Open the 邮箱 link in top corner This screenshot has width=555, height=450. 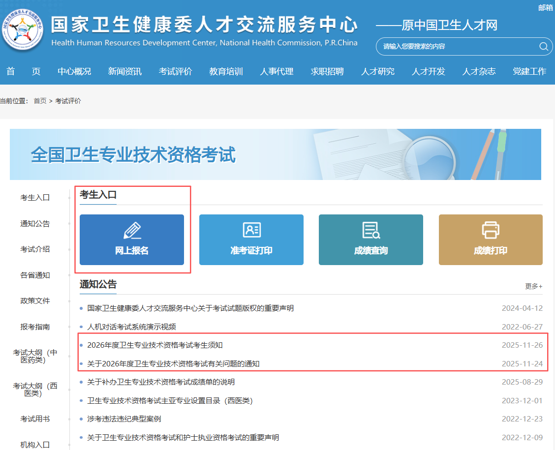(545, 7)
